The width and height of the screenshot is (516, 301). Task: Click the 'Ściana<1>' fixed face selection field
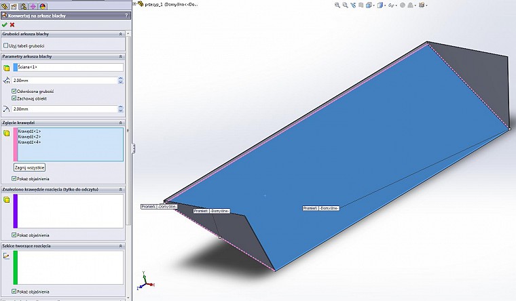click(x=68, y=67)
